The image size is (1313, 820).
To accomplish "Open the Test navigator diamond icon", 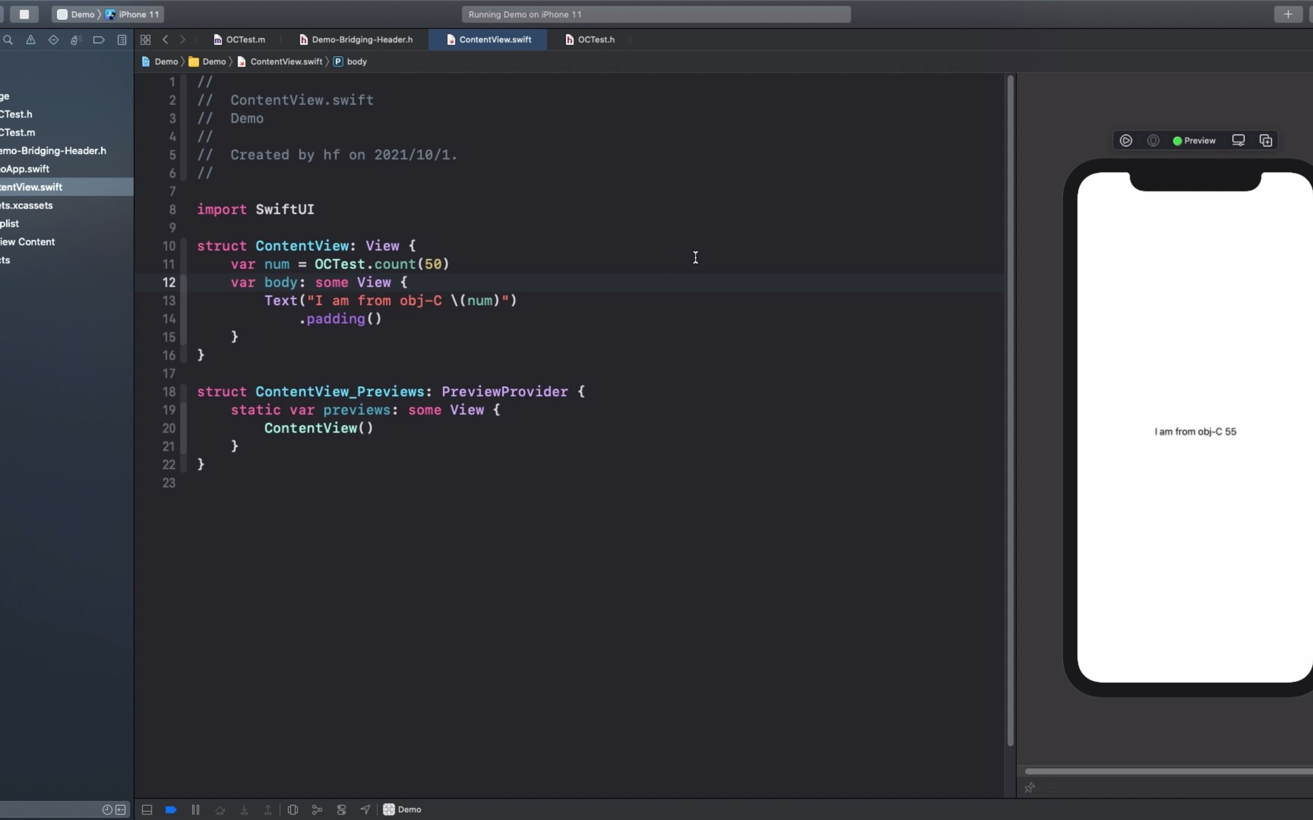I will (53, 39).
